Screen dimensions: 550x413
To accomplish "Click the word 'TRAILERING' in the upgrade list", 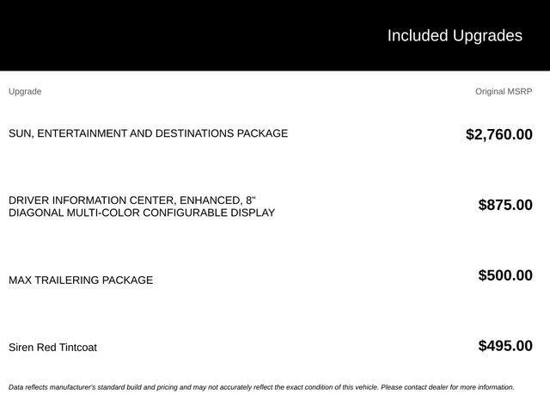I will tap(67, 280).
